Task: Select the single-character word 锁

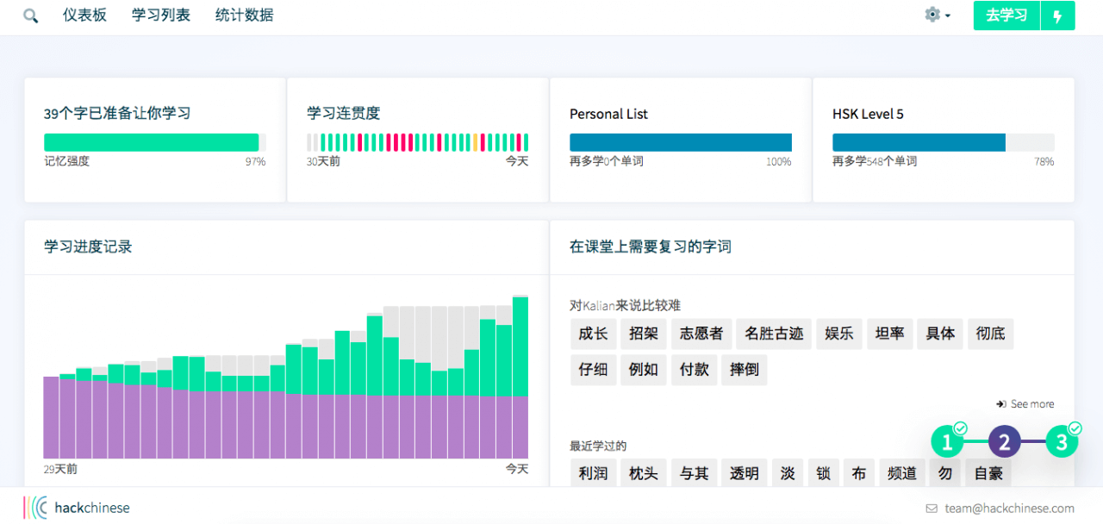Action: point(823,473)
